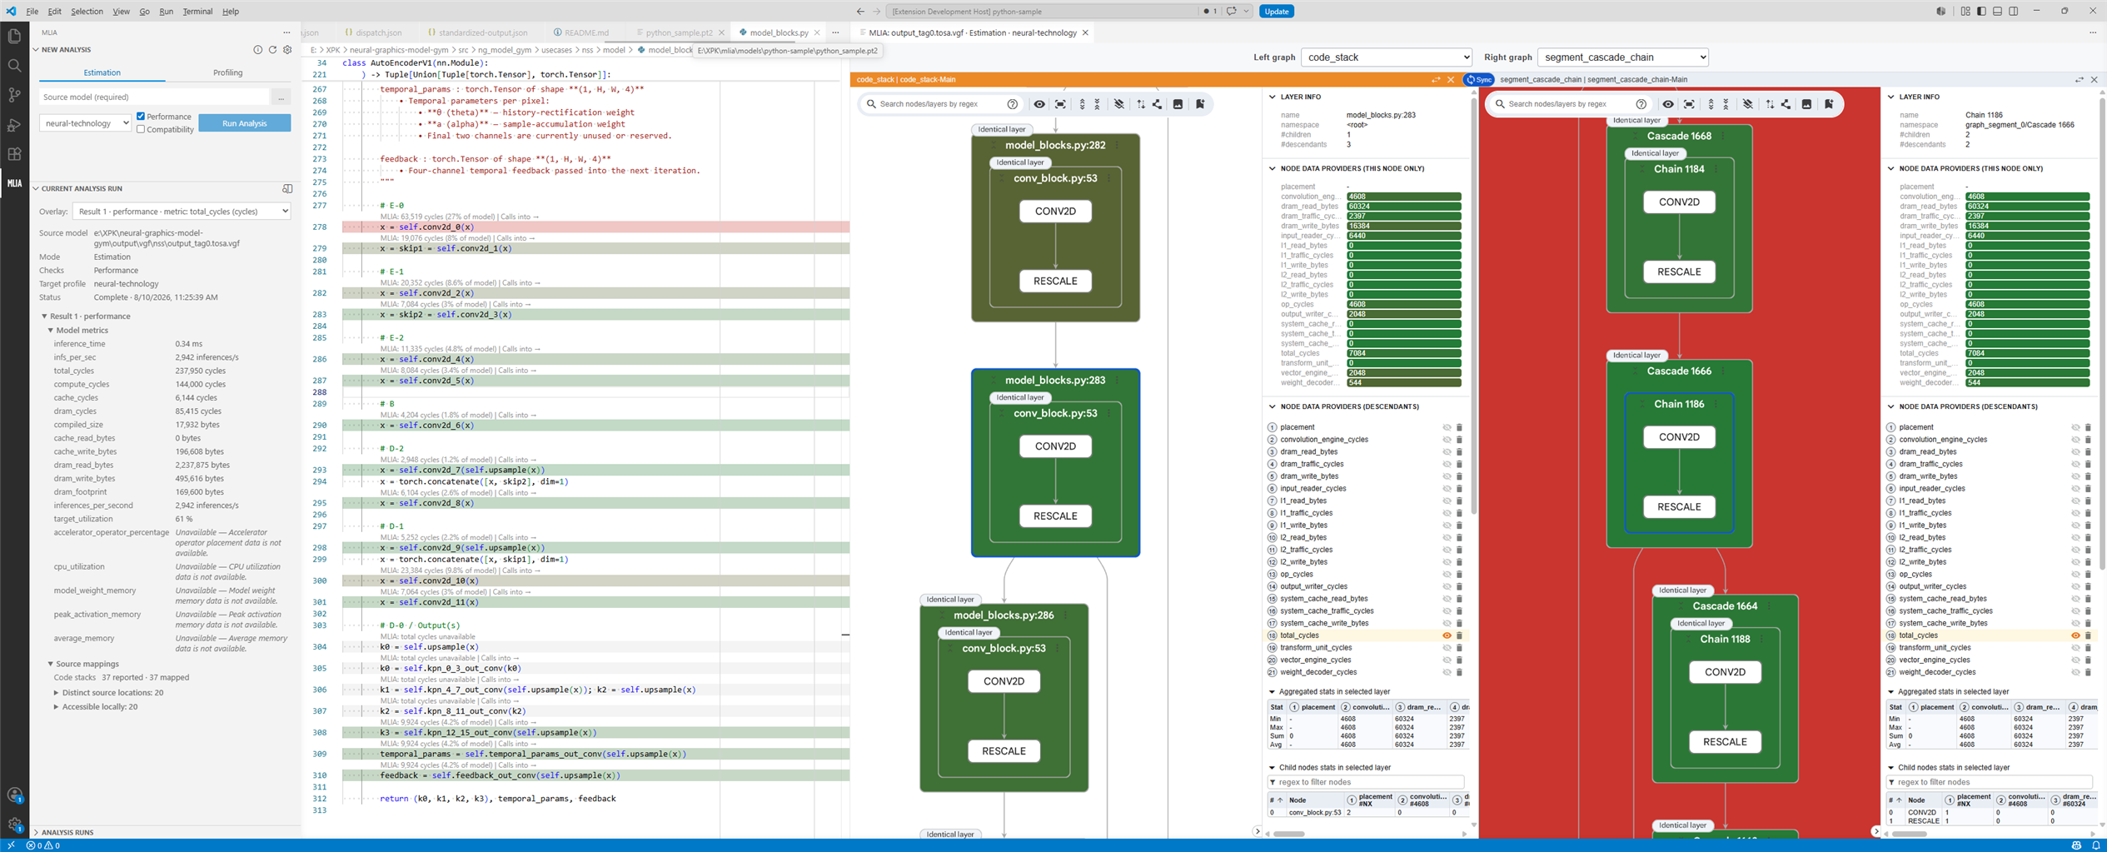Image resolution: width=2107 pixels, height=852 pixels.
Task: Click the Source model input field
Action: point(154,97)
